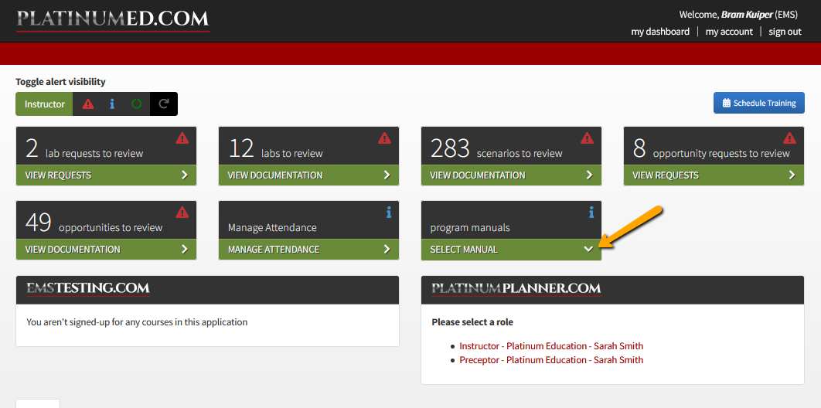Click info icon on program manuals card
This screenshot has height=408, width=821.
pos(591,212)
